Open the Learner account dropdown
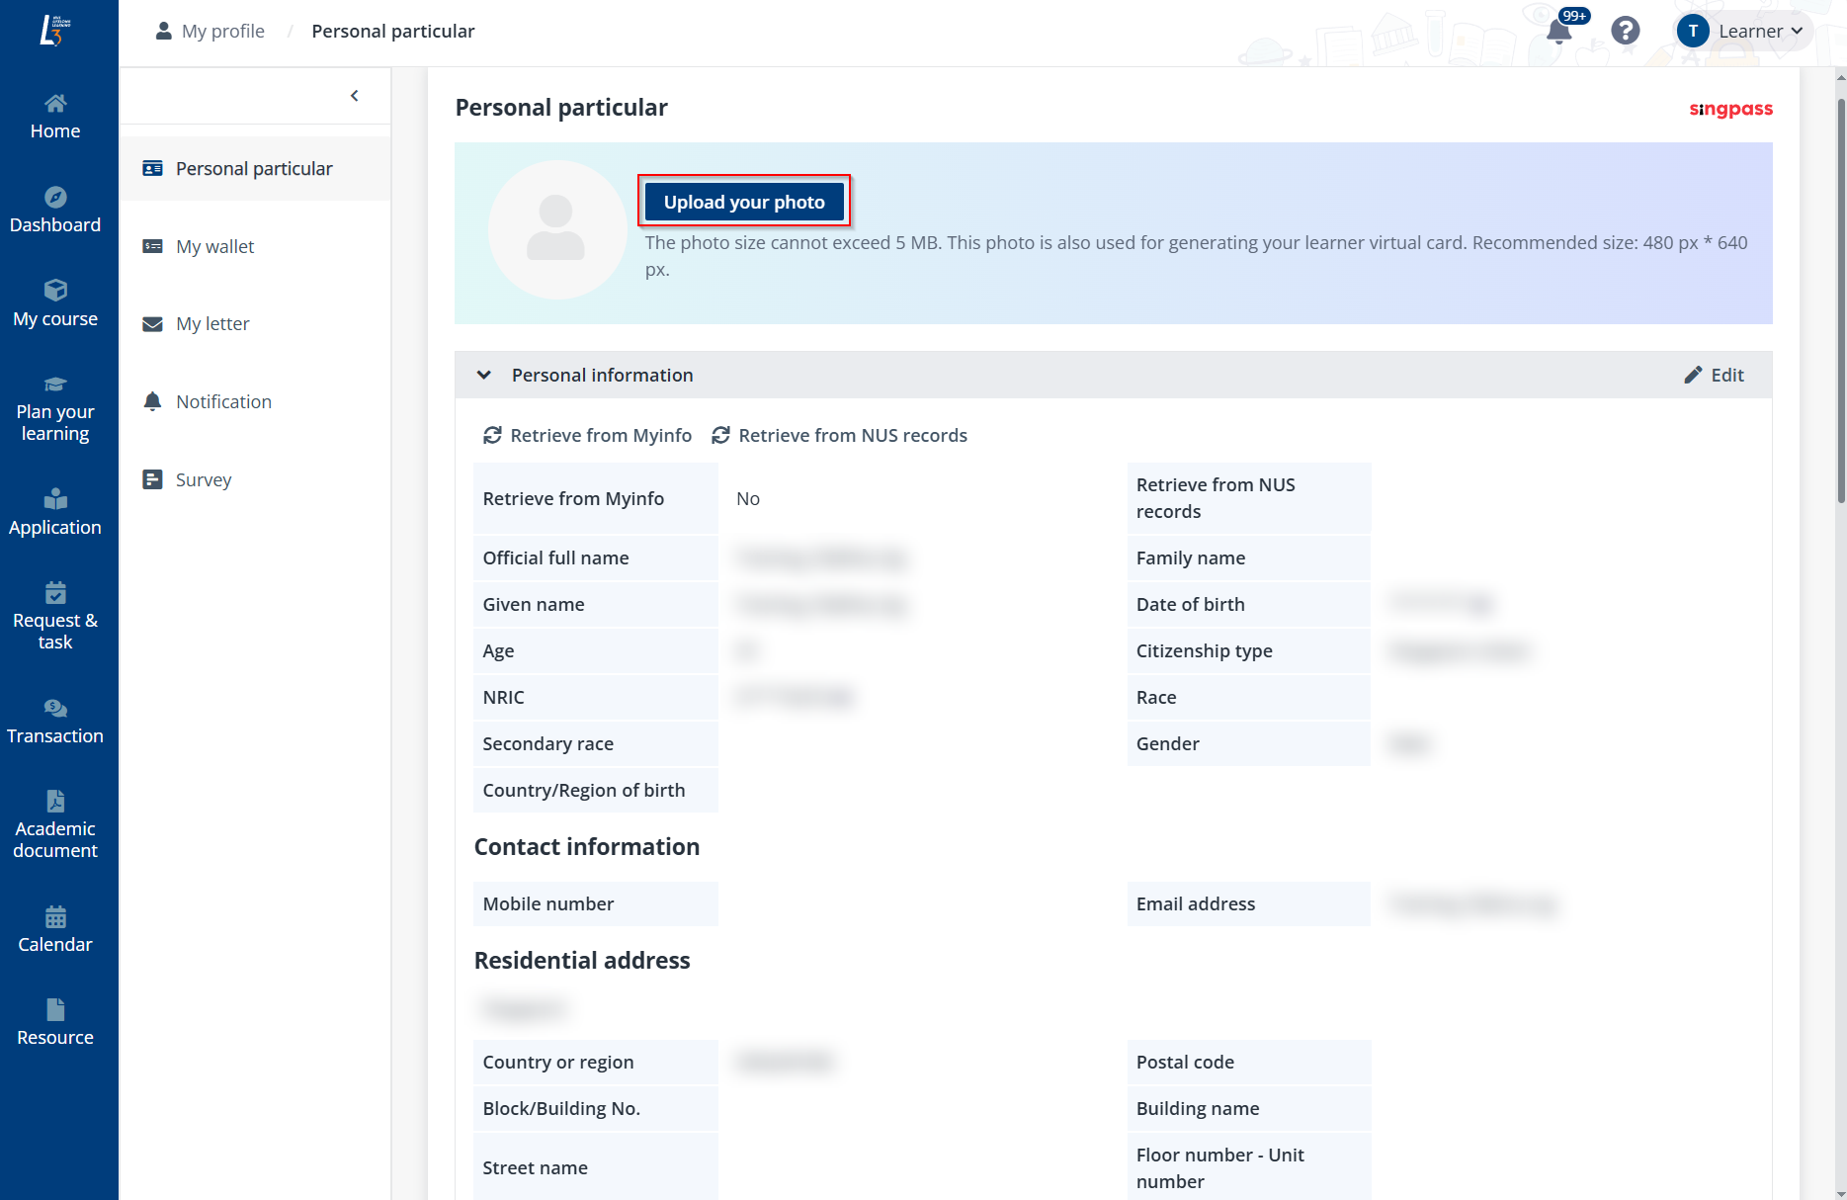 pyautogui.click(x=1744, y=31)
